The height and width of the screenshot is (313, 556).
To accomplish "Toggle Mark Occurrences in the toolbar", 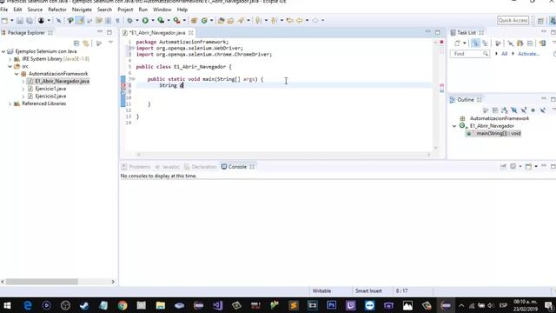I will pos(80,21).
